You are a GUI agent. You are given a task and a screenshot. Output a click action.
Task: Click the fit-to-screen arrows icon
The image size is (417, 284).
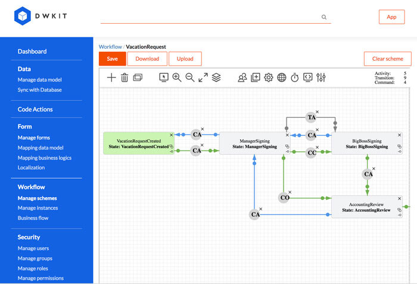coord(203,77)
